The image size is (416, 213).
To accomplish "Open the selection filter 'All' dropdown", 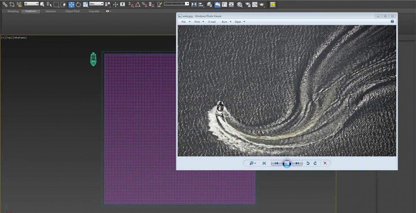I will pyautogui.click(x=31, y=4).
